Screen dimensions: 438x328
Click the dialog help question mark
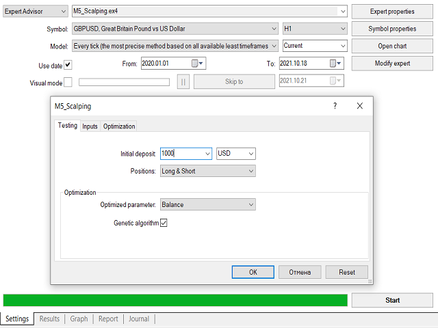335,106
